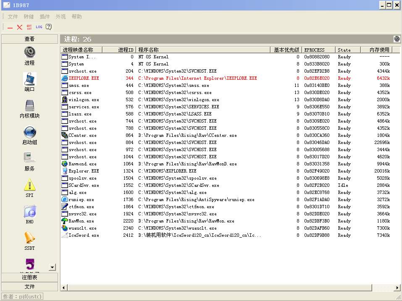This screenshot has width=402, height=301.
Task: Click EPROCESS value 0x82E6E020
Action: [317, 78]
